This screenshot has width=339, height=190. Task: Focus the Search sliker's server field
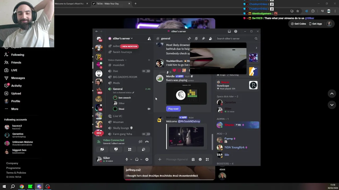click(237, 39)
